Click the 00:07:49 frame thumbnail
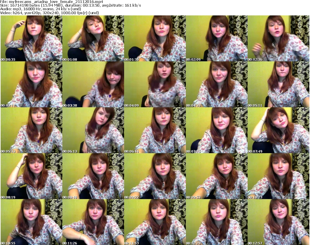This screenshot has width=310, height=245. click(x=279, y=131)
